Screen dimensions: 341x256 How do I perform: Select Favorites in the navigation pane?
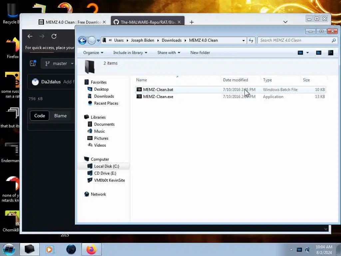[99, 82]
